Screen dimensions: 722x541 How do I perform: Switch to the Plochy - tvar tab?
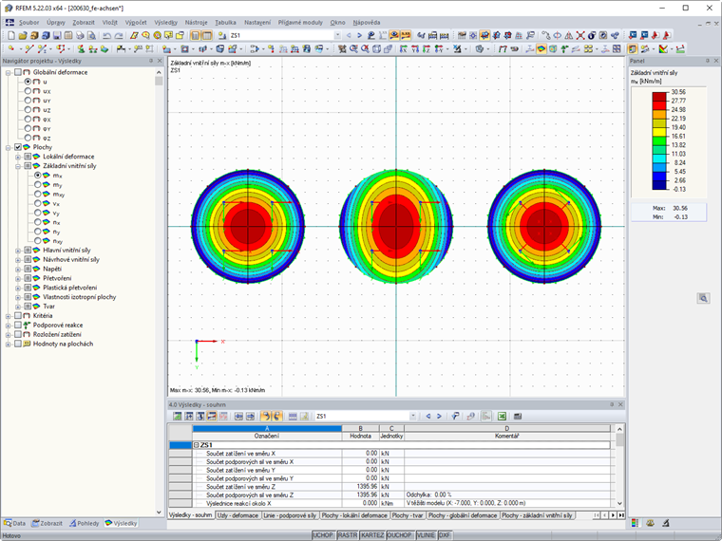tap(408, 515)
